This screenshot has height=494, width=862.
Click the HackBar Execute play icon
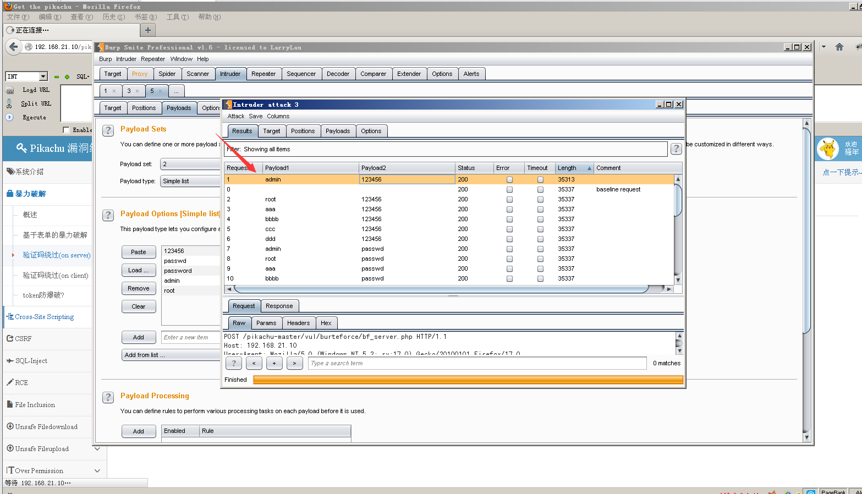(x=9, y=117)
